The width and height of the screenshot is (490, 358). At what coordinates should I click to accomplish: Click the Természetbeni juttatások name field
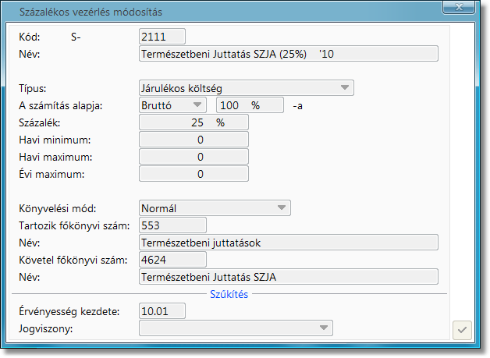288,243
